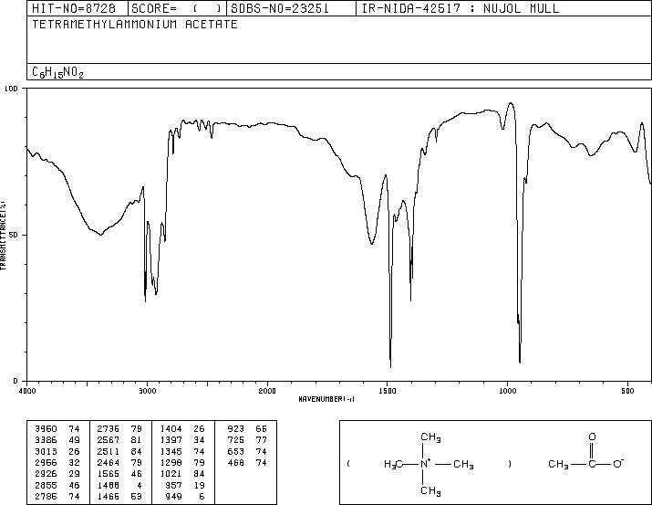Click the 100 label on transmittance axis
This screenshot has width=652, height=505.
[x=11, y=89]
